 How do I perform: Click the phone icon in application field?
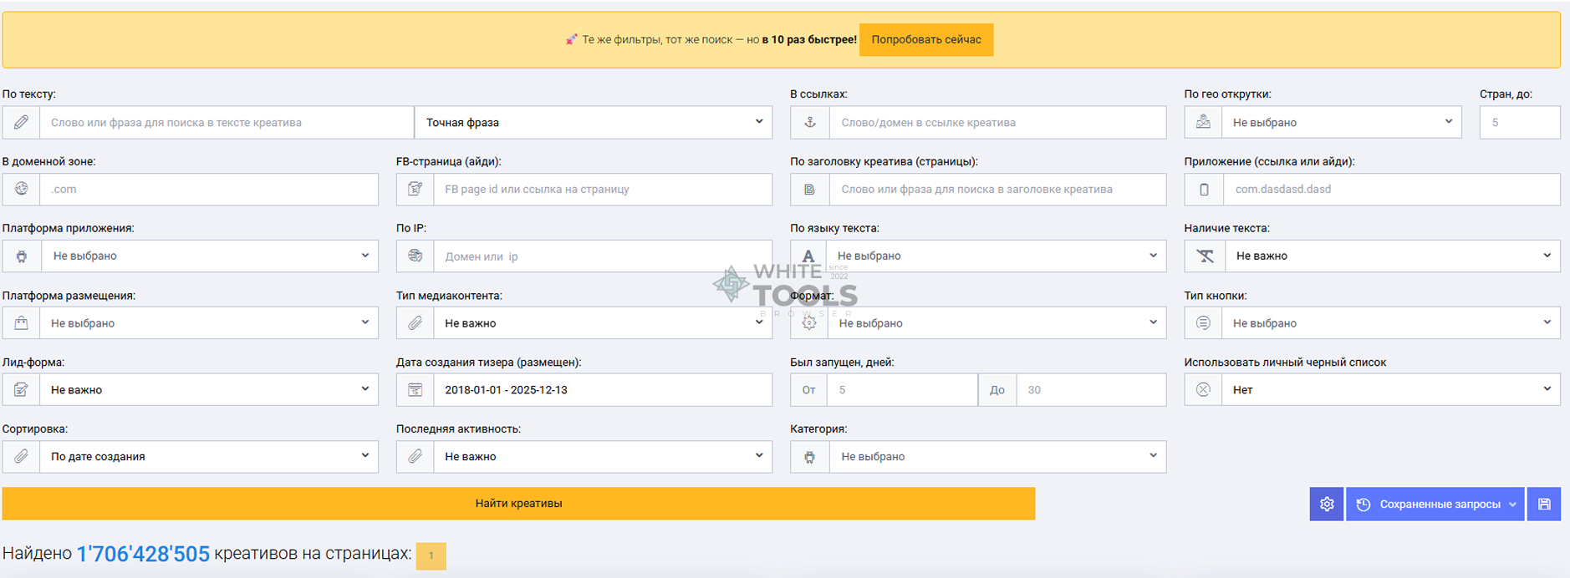pyautogui.click(x=1203, y=190)
